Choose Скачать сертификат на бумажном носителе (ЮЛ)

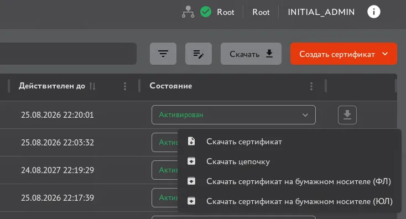[289, 201]
